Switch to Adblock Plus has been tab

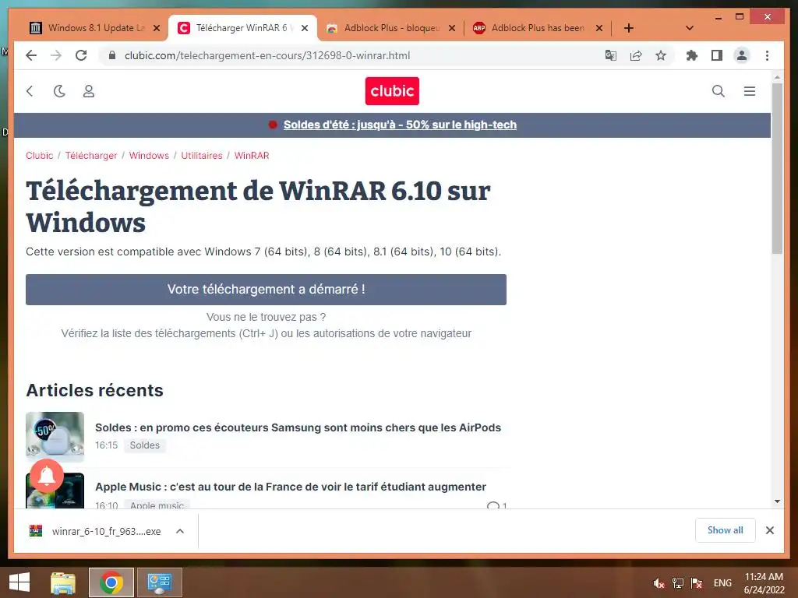click(538, 28)
